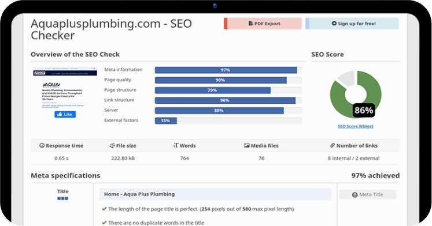Screen dimensions: 432x226
Task: Click the Meta Title help button
Action: tap(368, 194)
